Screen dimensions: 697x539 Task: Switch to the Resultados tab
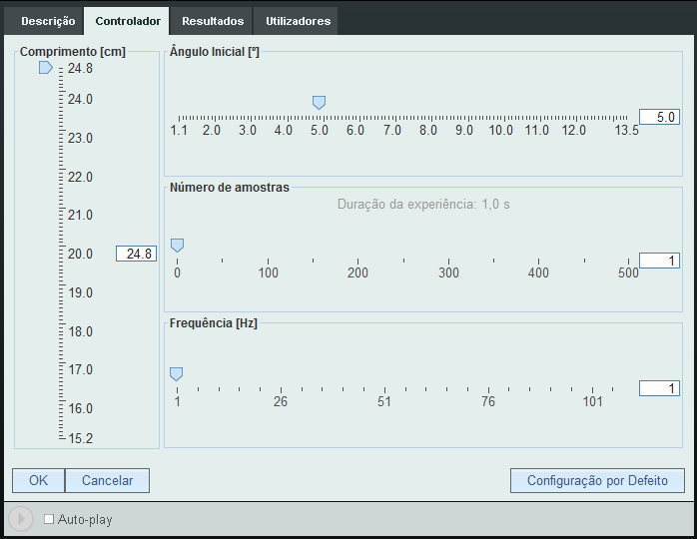click(213, 21)
